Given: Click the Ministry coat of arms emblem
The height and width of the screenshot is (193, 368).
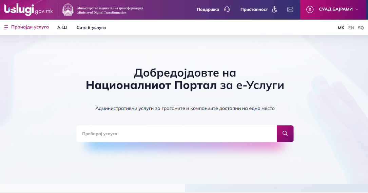Looking at the screenshot, I should point(68,10).
